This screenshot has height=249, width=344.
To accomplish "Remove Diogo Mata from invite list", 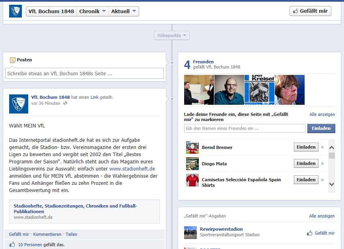I will pos(322,164).
